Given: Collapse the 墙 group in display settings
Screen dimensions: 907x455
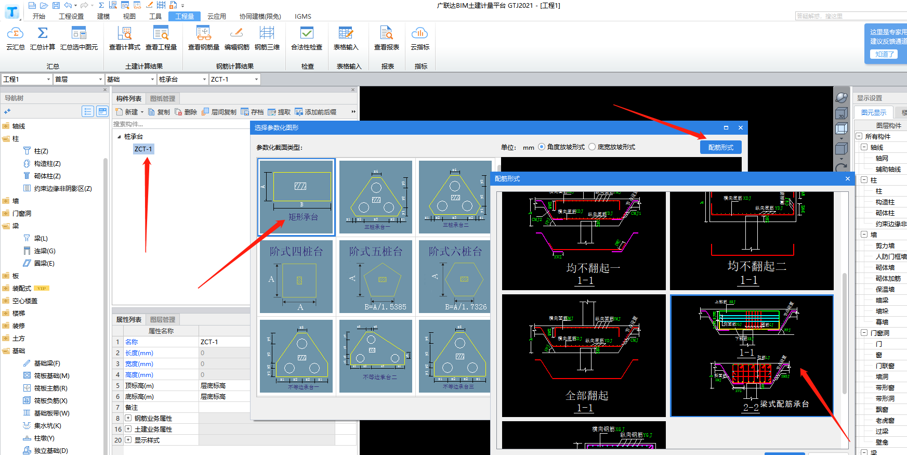Looking at the screenshot, I should click(x=864, y=235).
